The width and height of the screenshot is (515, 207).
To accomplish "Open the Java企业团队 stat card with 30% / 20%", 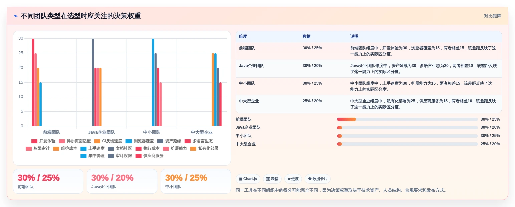I will (x=122, y=181).
